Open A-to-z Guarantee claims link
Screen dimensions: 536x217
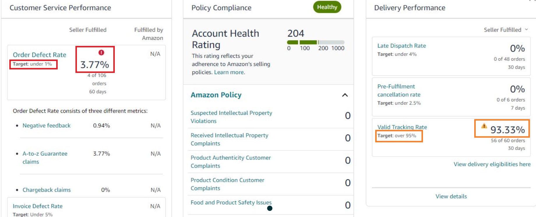point(45,157)
